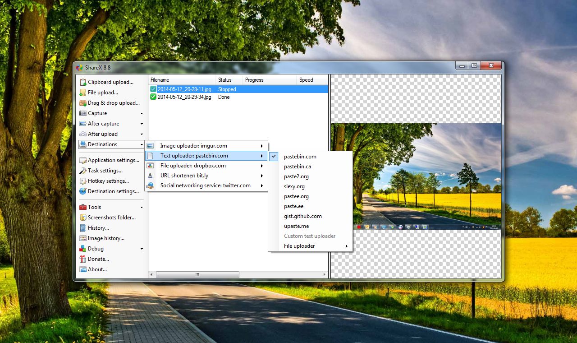Expand the Tools dropdown arrow
The height and width of the screenshot is (343, 577).
[142, 208]
